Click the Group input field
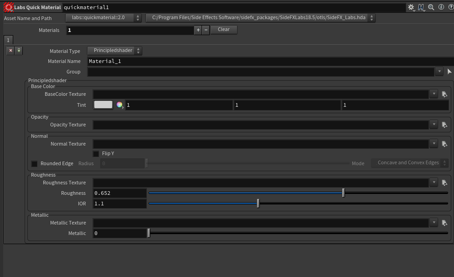Image resolution: width=454 pixels, height=277 pixels. coord(261,72)
